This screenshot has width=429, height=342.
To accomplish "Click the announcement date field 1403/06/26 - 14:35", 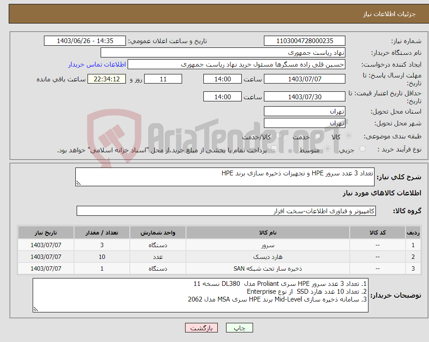I will (85, 41).
